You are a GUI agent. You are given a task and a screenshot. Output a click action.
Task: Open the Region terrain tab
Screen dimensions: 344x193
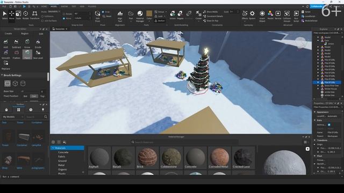click(x=25, y=34)
